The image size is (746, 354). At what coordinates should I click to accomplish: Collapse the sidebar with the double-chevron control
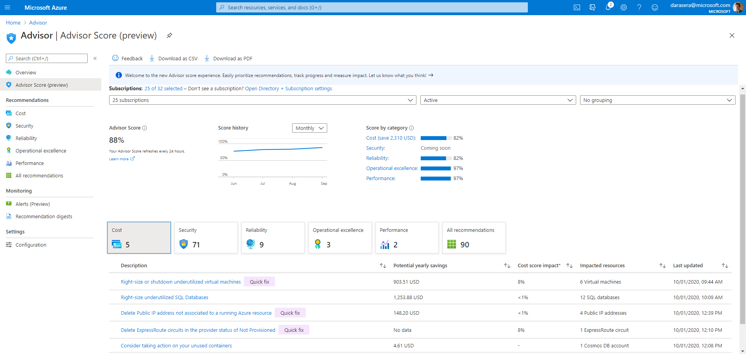95,58
